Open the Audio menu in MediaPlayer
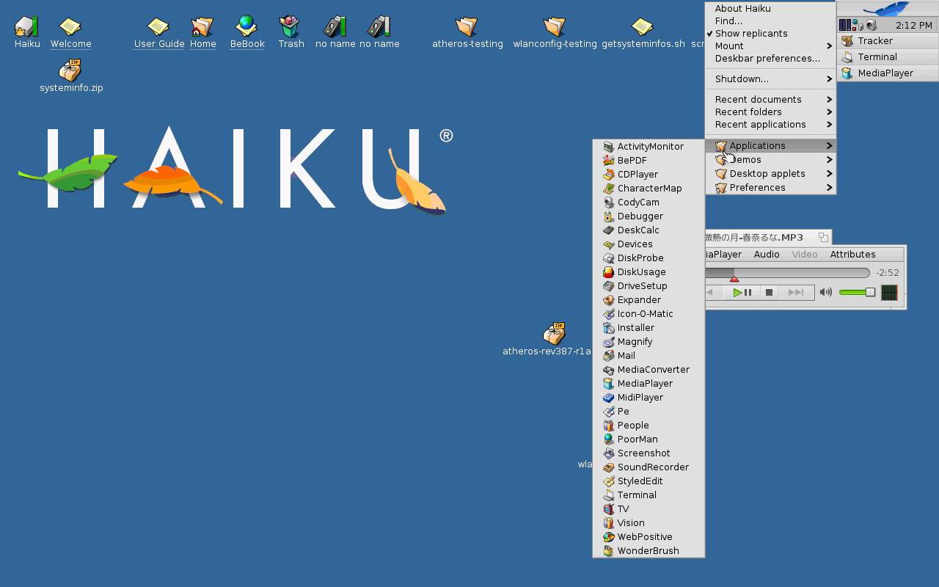Image resolution: width=939 pixels, height=587 pixels. click(767, 255)
